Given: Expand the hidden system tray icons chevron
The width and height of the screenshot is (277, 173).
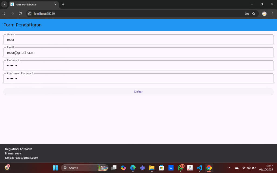Looking at the screenshot, I should (230, 168).
